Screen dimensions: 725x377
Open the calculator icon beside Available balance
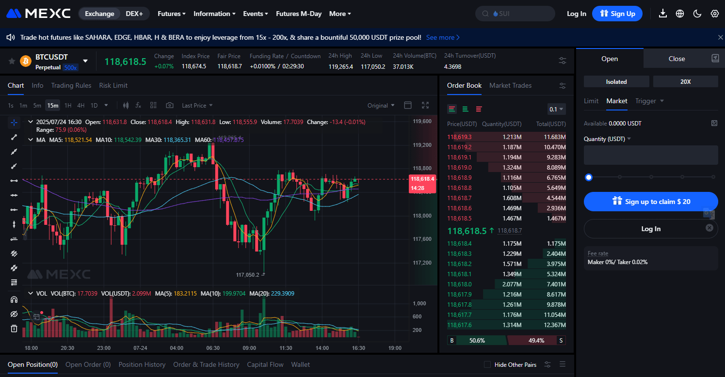click(714, 123)
